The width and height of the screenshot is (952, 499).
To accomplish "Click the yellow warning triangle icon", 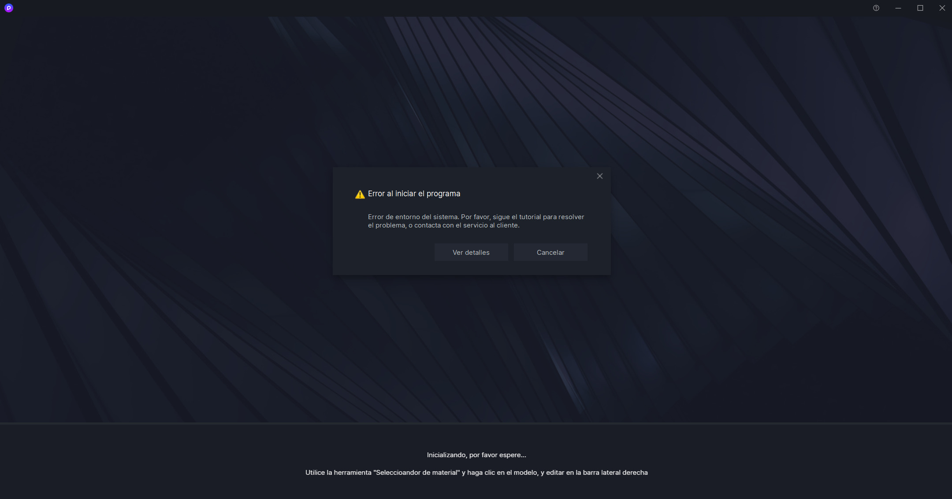I will click(x=360, y=194).
